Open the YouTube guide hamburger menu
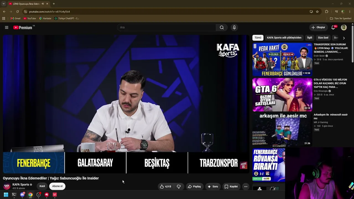This screenshot has width=354, height=199. (7, 27)
